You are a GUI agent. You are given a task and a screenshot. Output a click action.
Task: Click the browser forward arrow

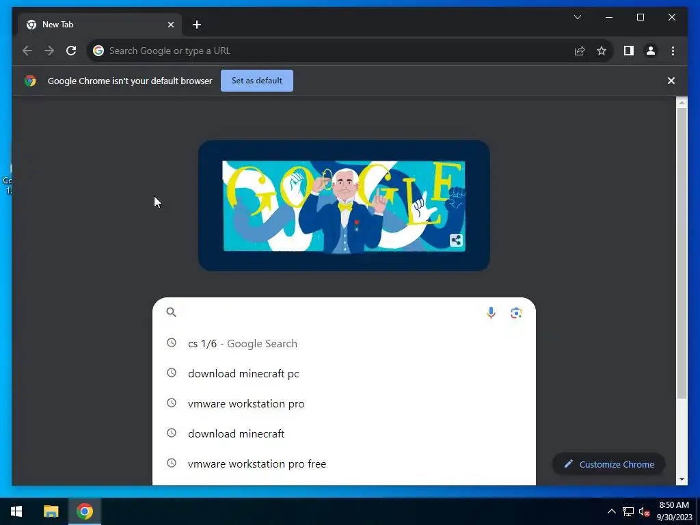[49, 51]
